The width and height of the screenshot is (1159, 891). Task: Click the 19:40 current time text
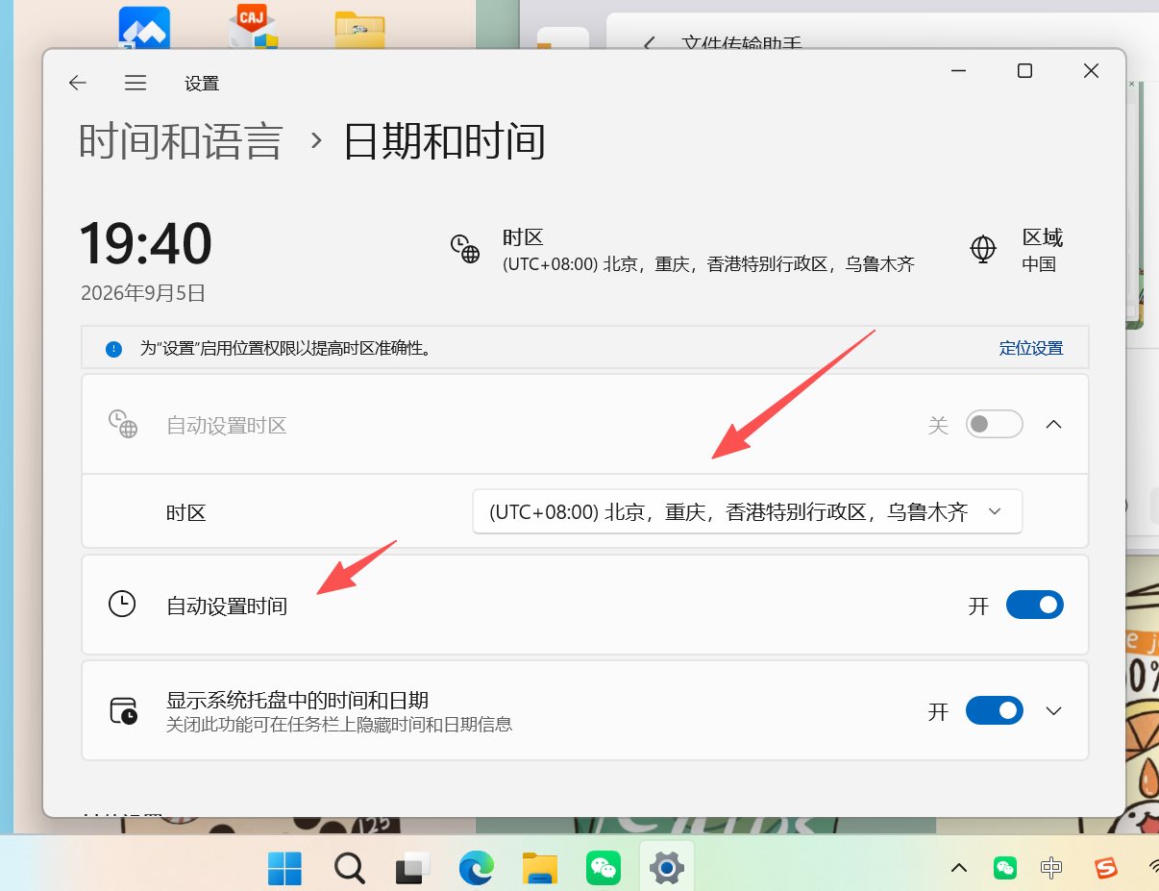[145, 243]
